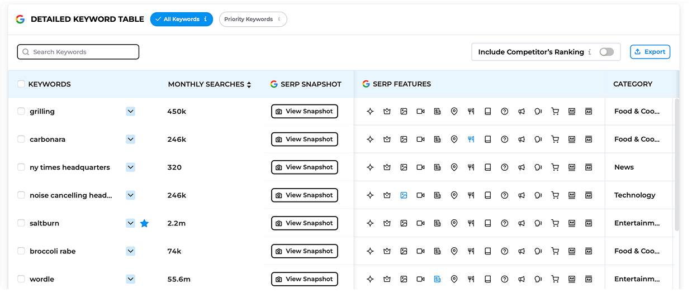This screenshot has height=293, width=692.
Task: Select the All Keywords tab
Action: (181, 20)
